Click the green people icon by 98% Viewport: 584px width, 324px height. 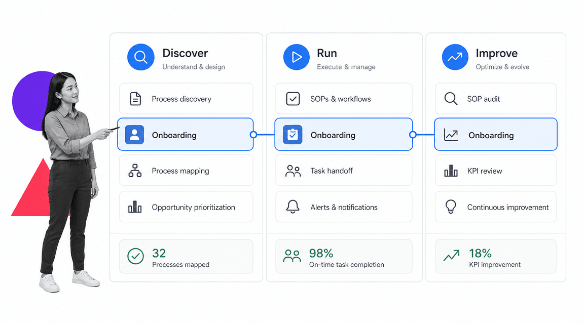[292, 256]
